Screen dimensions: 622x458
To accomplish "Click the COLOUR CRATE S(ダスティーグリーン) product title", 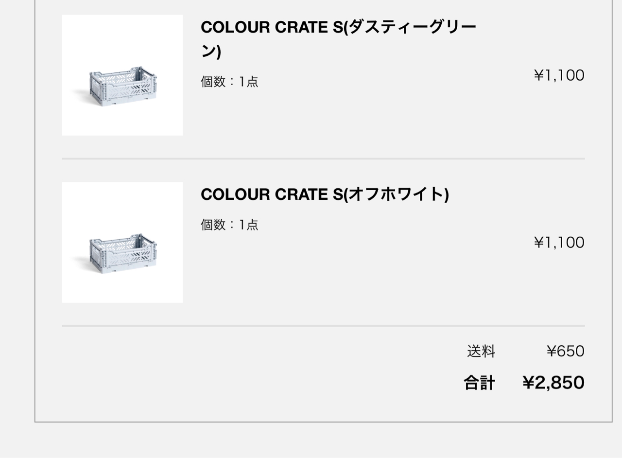I will (x=338, y=39).
